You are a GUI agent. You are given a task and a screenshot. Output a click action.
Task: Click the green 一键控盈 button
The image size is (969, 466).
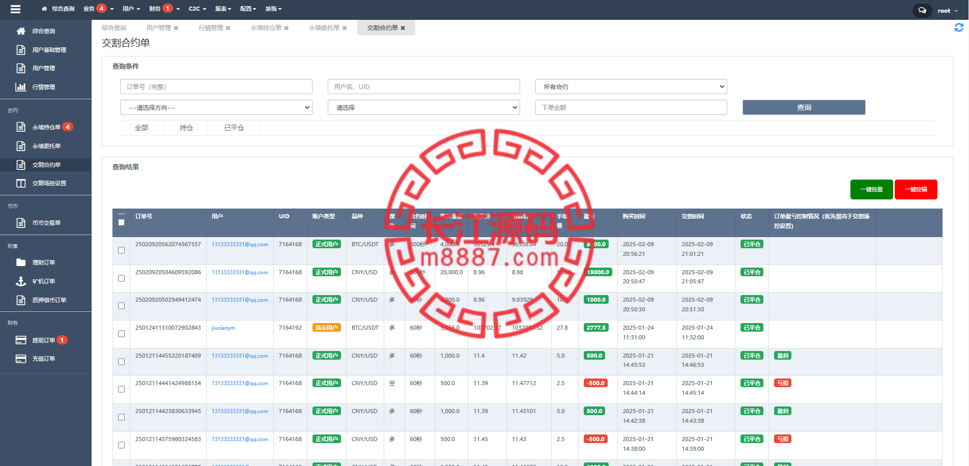coord(872,189)
